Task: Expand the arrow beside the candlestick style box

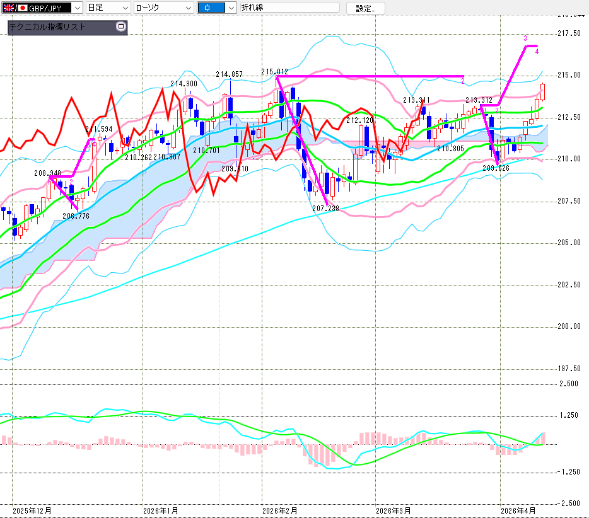Action: pyautogui.click(x=231, y=8)
